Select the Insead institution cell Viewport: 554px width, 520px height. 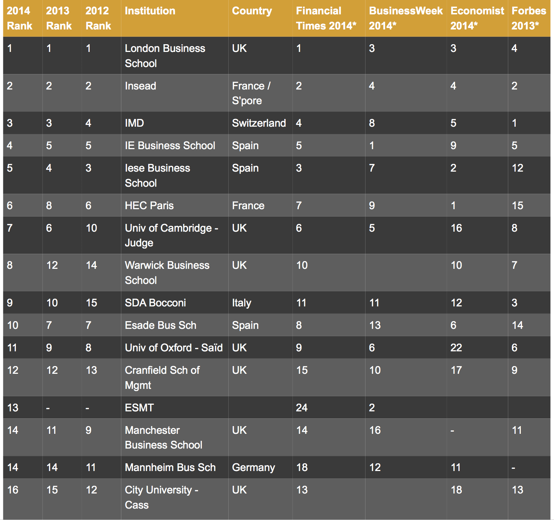[x=175, y=93]
